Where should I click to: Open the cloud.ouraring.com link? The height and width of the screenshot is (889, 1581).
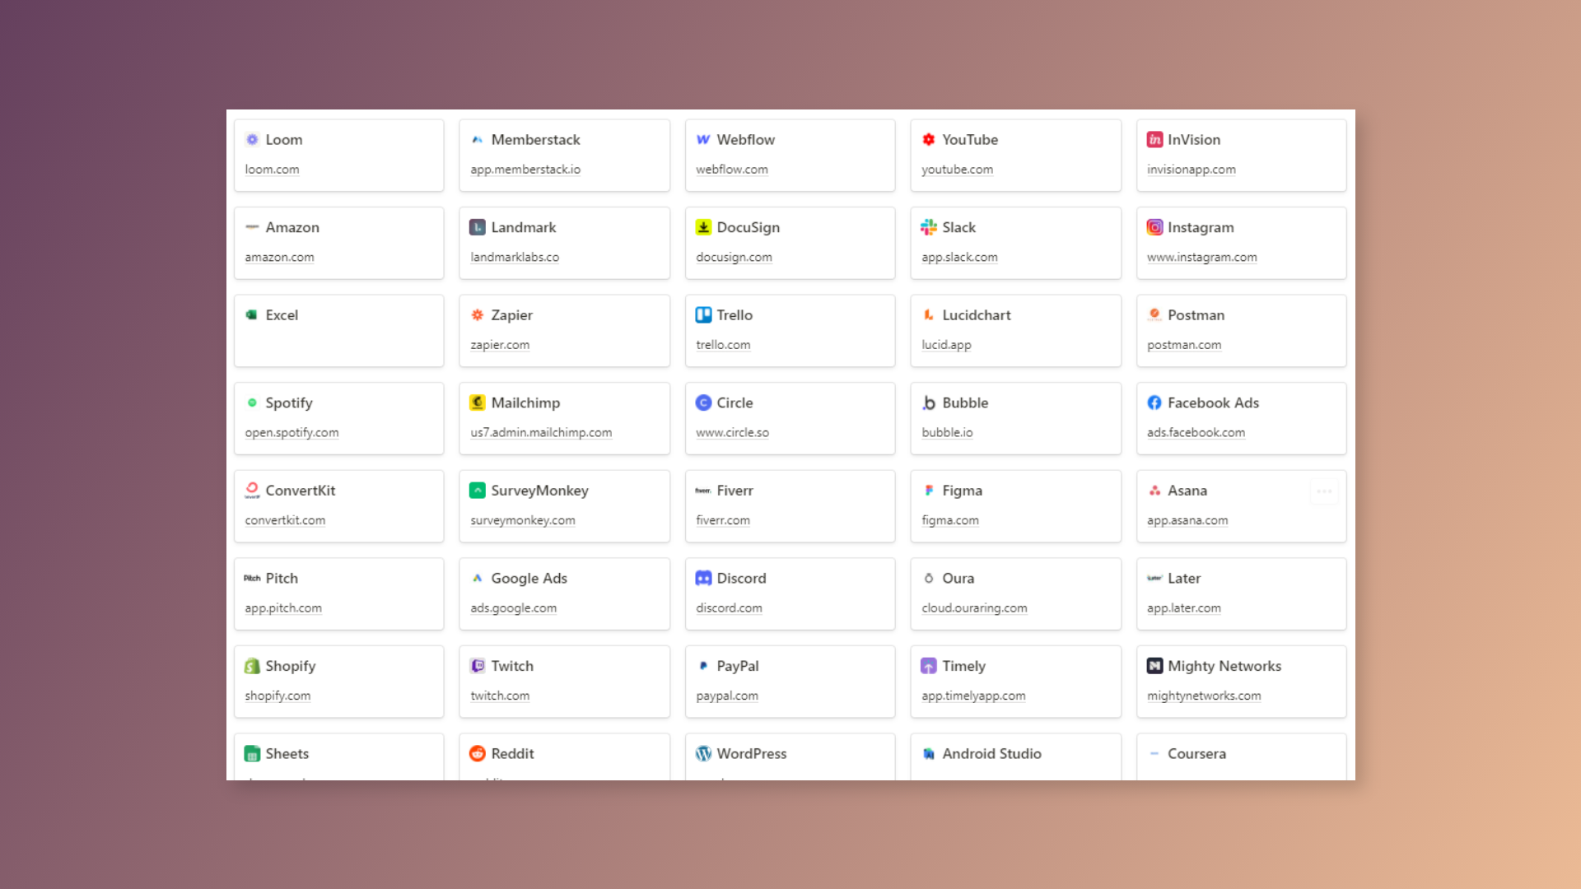tap(974, 608)
